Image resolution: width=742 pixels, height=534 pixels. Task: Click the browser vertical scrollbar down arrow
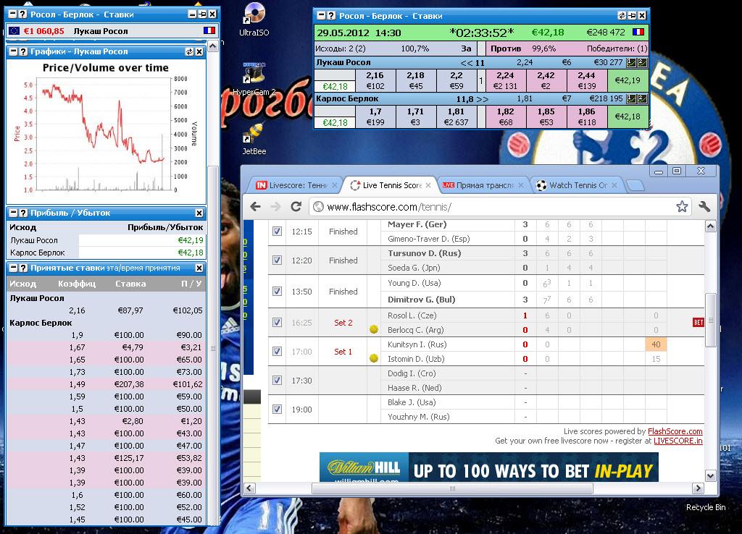pos(710,475)
